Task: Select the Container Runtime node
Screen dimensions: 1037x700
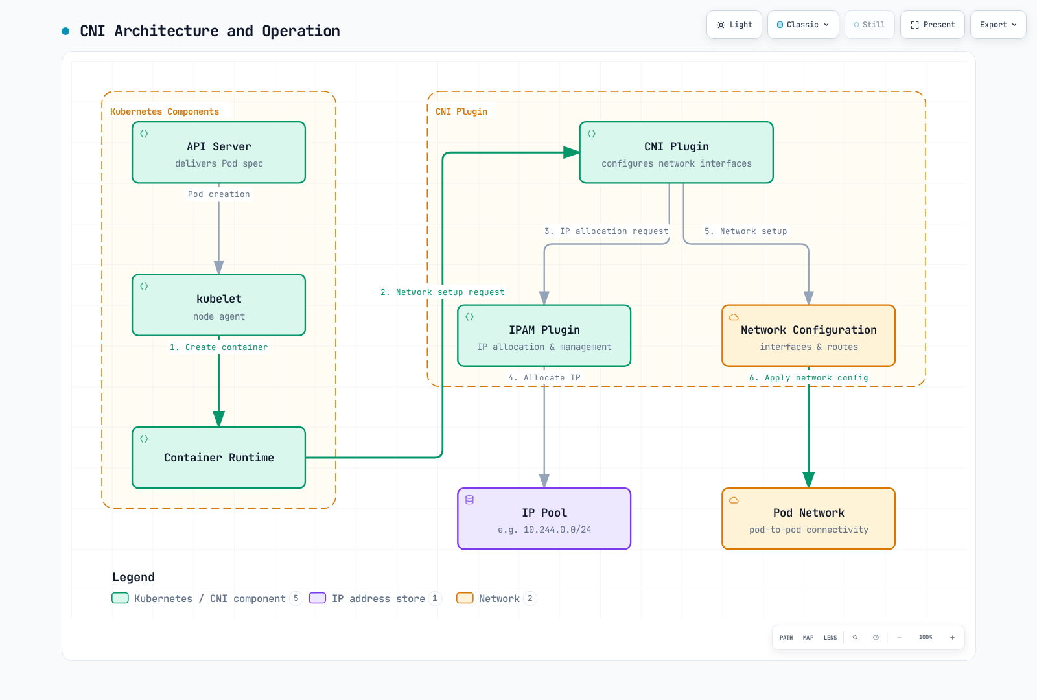Action: [x=218, y=458]
